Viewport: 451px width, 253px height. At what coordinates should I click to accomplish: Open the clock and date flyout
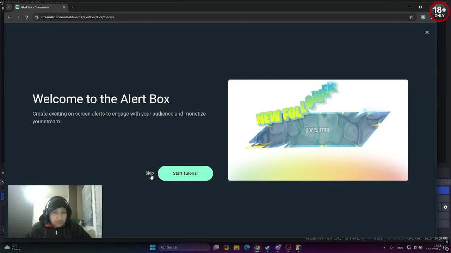pos(433,247)
